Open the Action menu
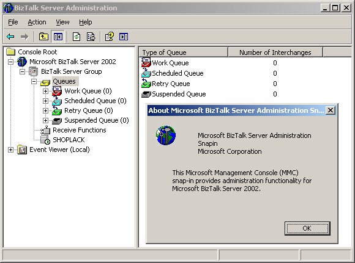 coord(37,22)
